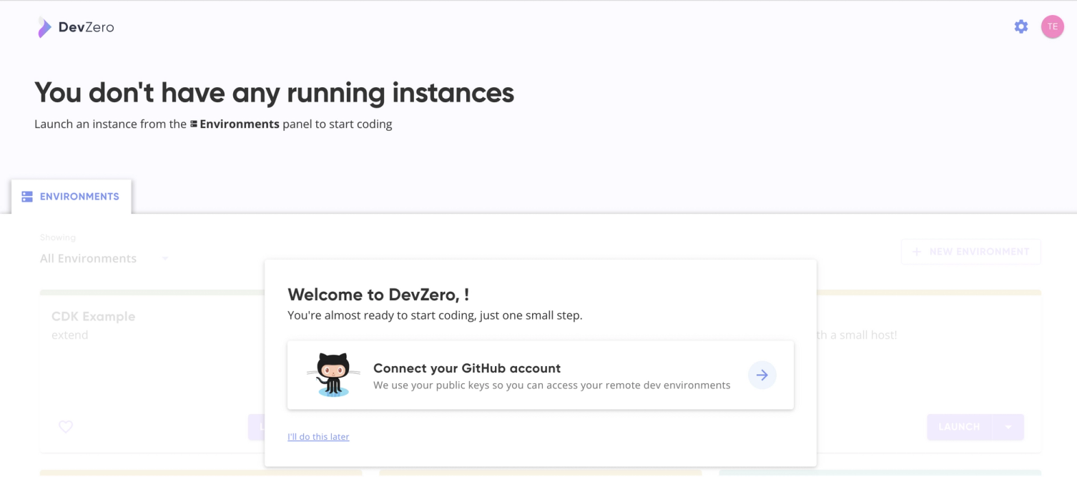Click the LAUNCH button at right

click(x=959, y=427)
